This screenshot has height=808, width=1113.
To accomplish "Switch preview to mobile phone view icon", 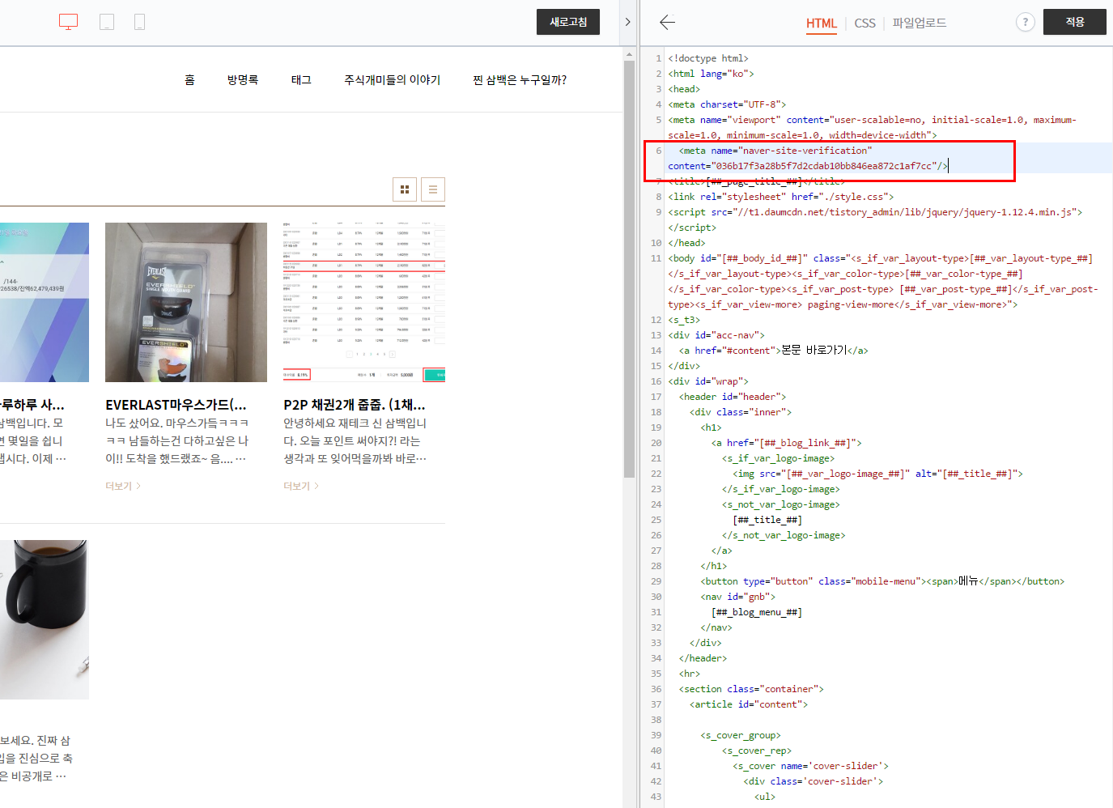I will [x=139, y=22].
